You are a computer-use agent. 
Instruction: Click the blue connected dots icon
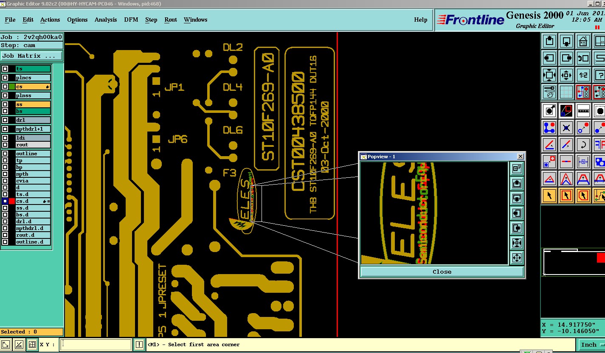click(x=549, y=128)
